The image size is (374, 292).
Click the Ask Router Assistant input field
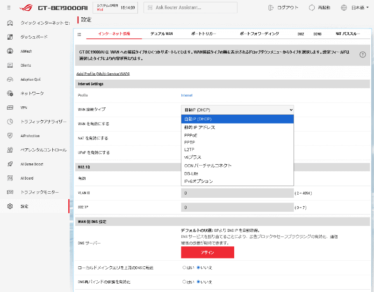(x=190, y=7)
